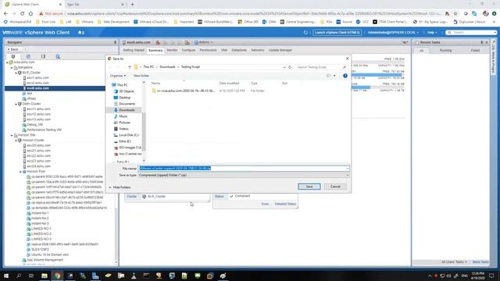Select Music in dialog sidebar
The width and height of the screenshot is (500, 281).
[x=123, y=116]
